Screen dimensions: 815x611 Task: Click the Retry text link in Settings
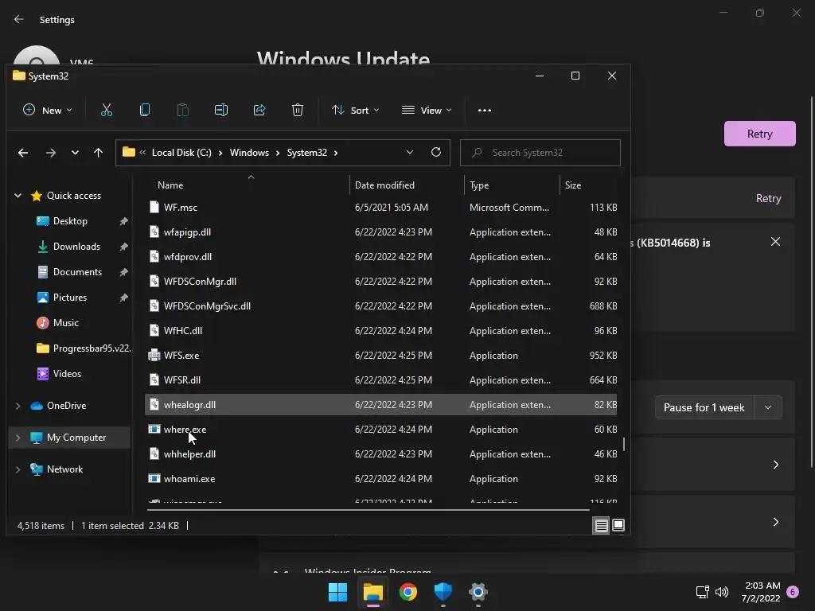click(768, 198)
